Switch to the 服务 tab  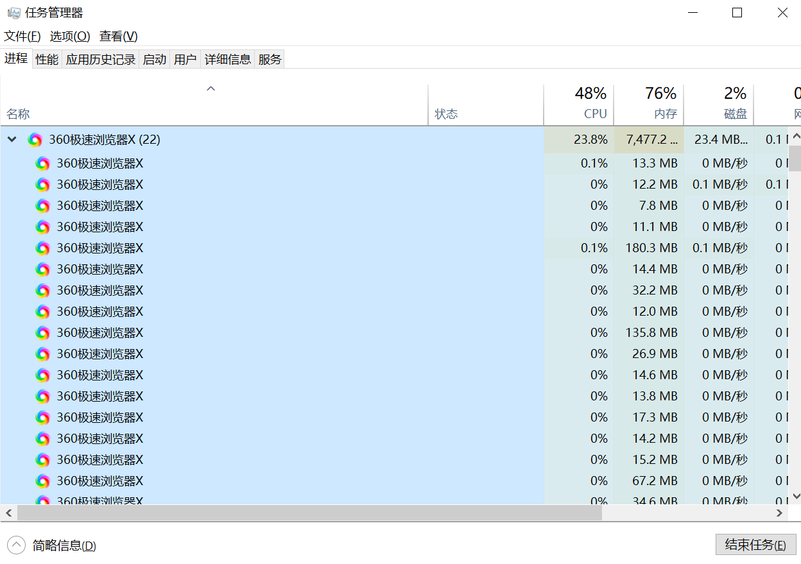click(270, 60)
